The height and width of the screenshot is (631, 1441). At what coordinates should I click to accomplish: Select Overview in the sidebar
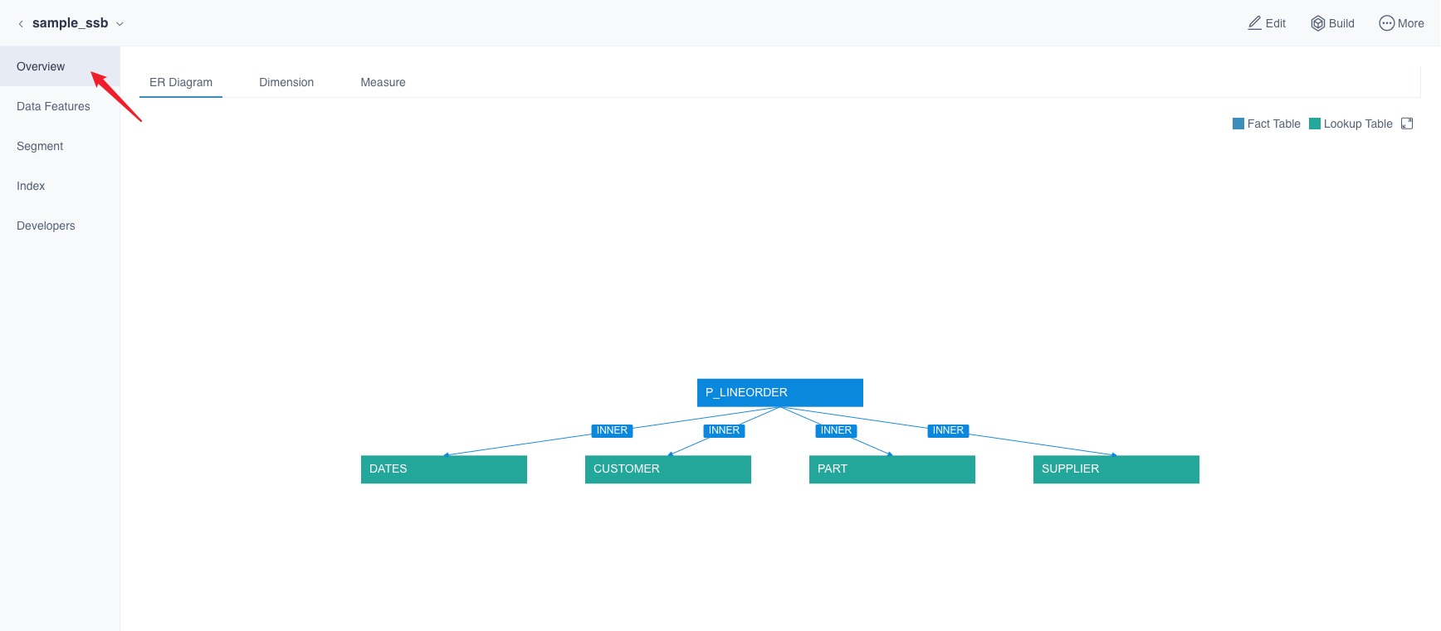pos(41,66)
